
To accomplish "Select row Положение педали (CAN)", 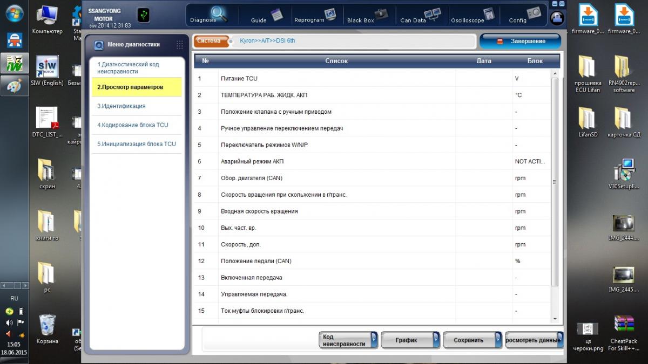I will click(372, 261).
